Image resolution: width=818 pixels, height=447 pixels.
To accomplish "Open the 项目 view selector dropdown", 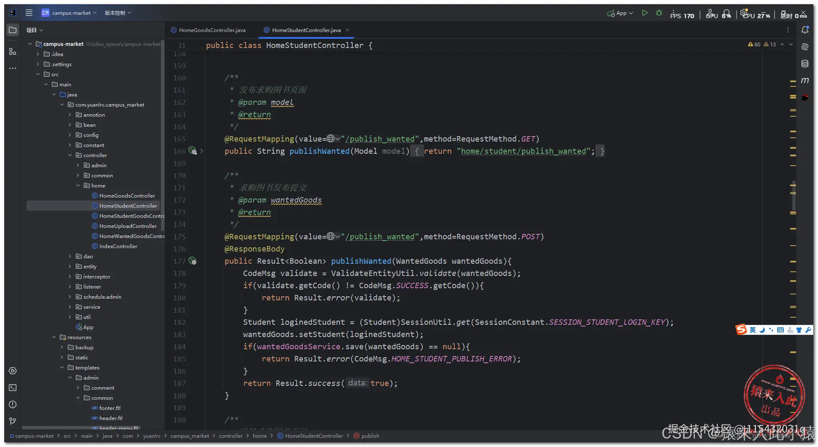I will click(35, 30).
